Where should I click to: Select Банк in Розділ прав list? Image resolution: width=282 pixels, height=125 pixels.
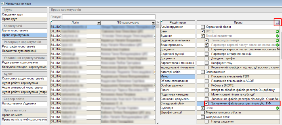pyautogui.click(x=178, y=31)
